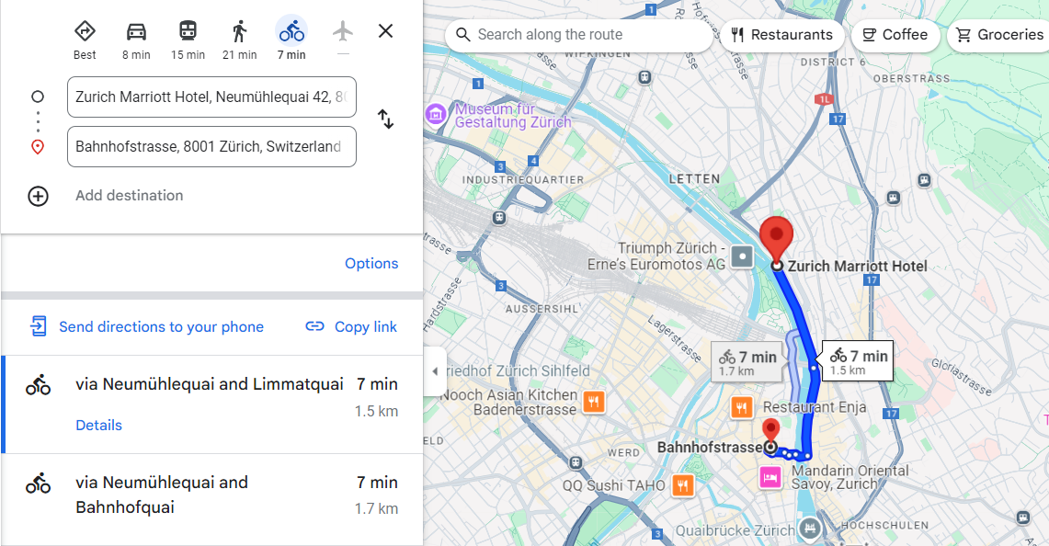This screenshot has height=546, width=1049.
Task: Expand Details for the Limmatquai route
Action: coord(98,426)
